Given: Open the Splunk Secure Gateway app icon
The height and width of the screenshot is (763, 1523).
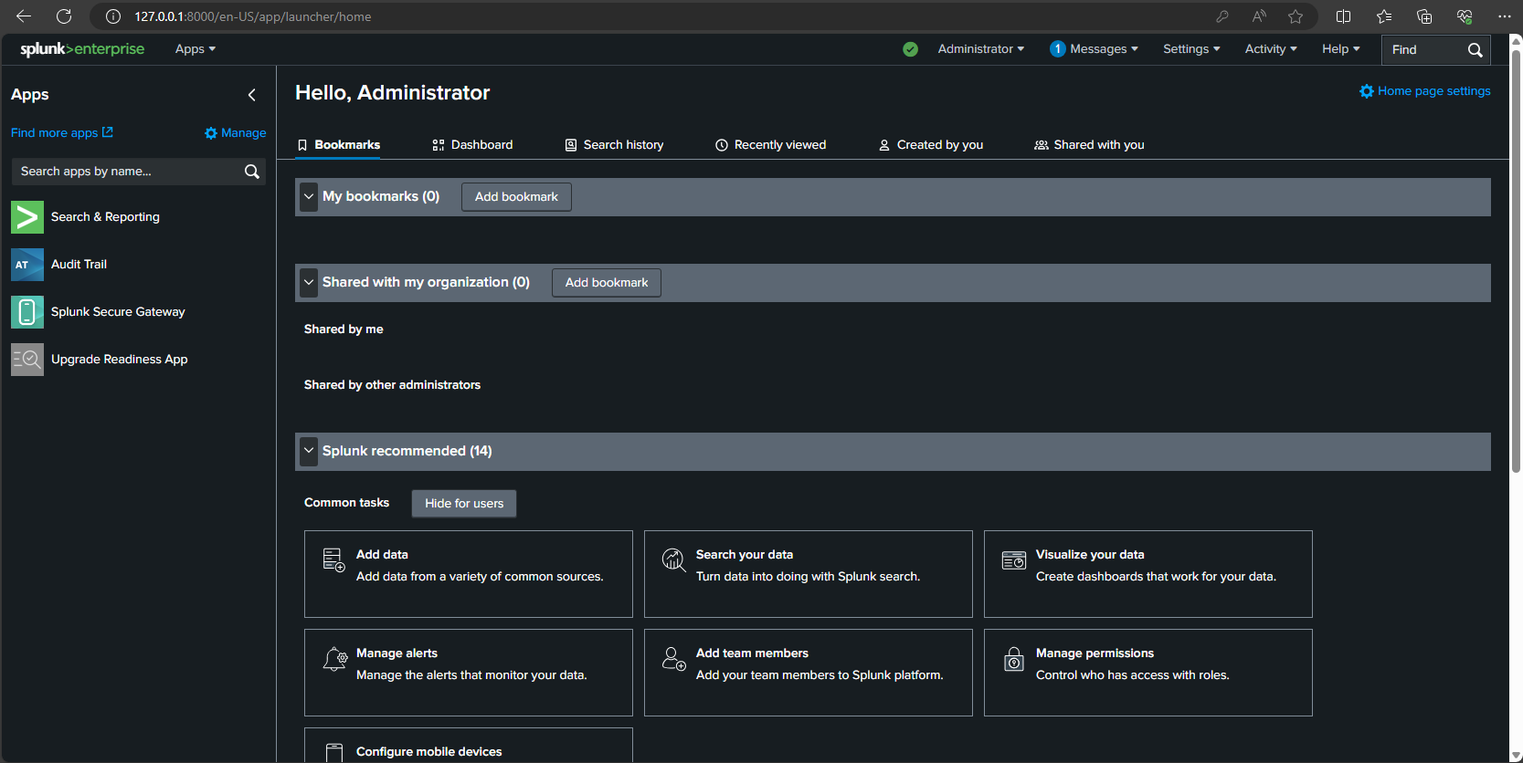Looking at the screenshot, I should coord(27,312).
